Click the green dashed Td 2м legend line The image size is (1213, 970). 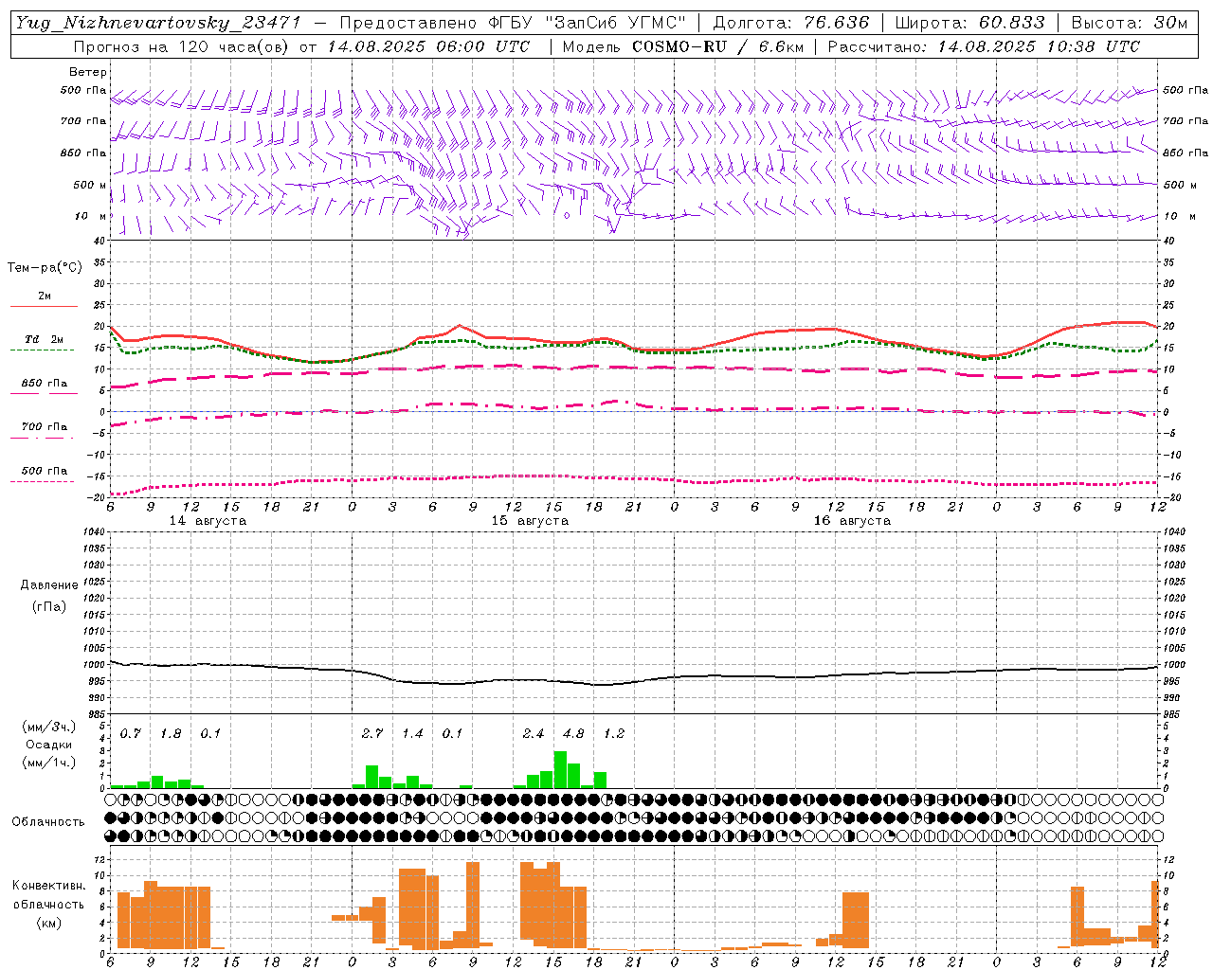pyautogui.click(x=42, y=350)
